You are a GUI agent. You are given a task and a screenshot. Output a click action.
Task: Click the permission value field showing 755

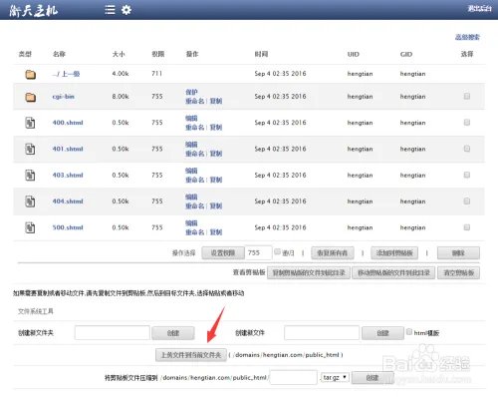(259, 253)
